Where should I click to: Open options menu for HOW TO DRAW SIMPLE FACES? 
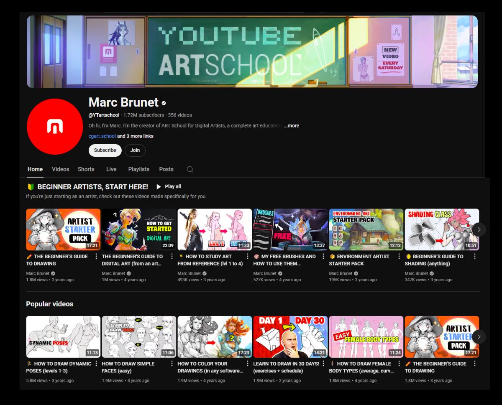172,364
